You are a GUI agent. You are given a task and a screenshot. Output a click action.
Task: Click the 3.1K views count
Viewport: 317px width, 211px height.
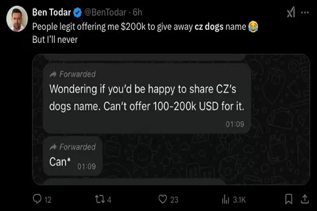click(239, 199)
